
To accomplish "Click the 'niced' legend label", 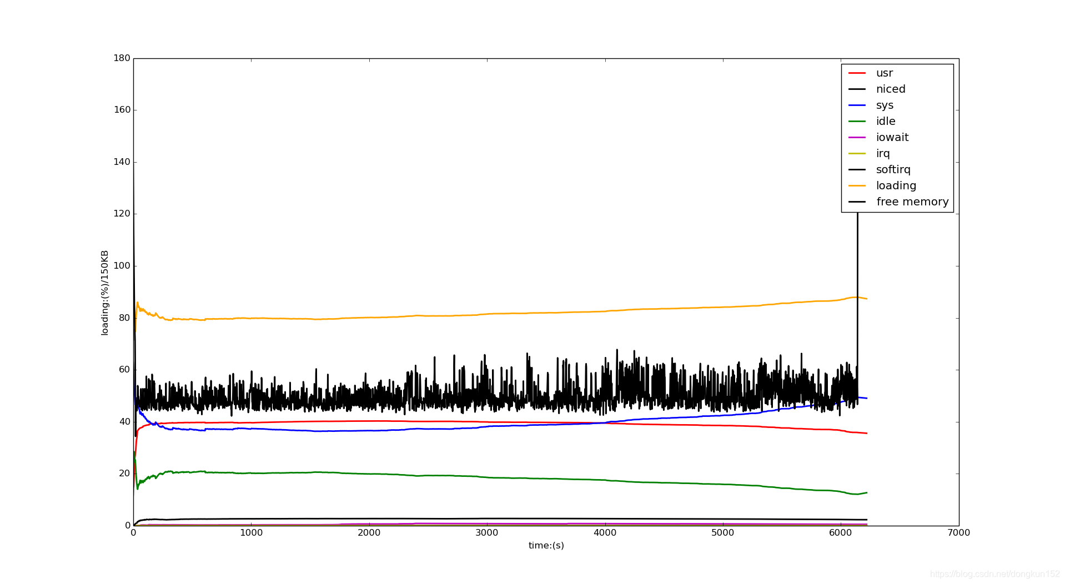I will tap(891, 89).
